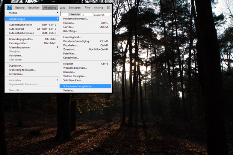Choose Verkleinen from the menu

tap(32, 56)
